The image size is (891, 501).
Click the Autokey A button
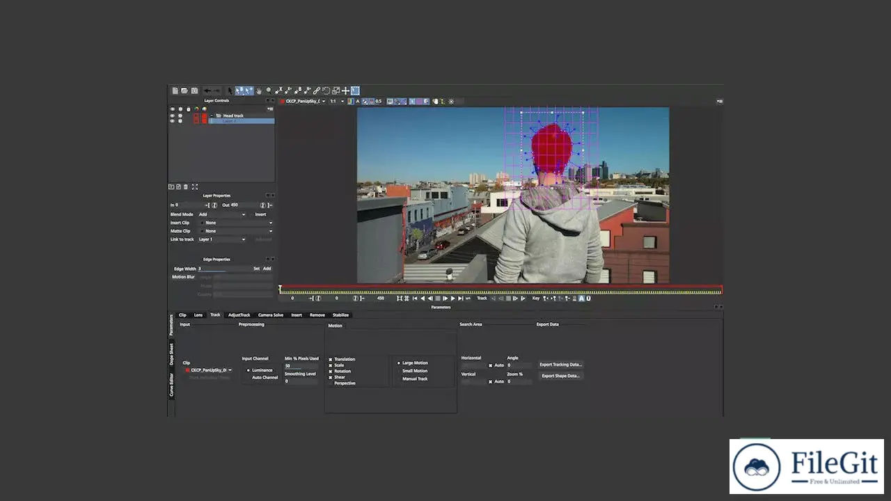coord(581,298)
